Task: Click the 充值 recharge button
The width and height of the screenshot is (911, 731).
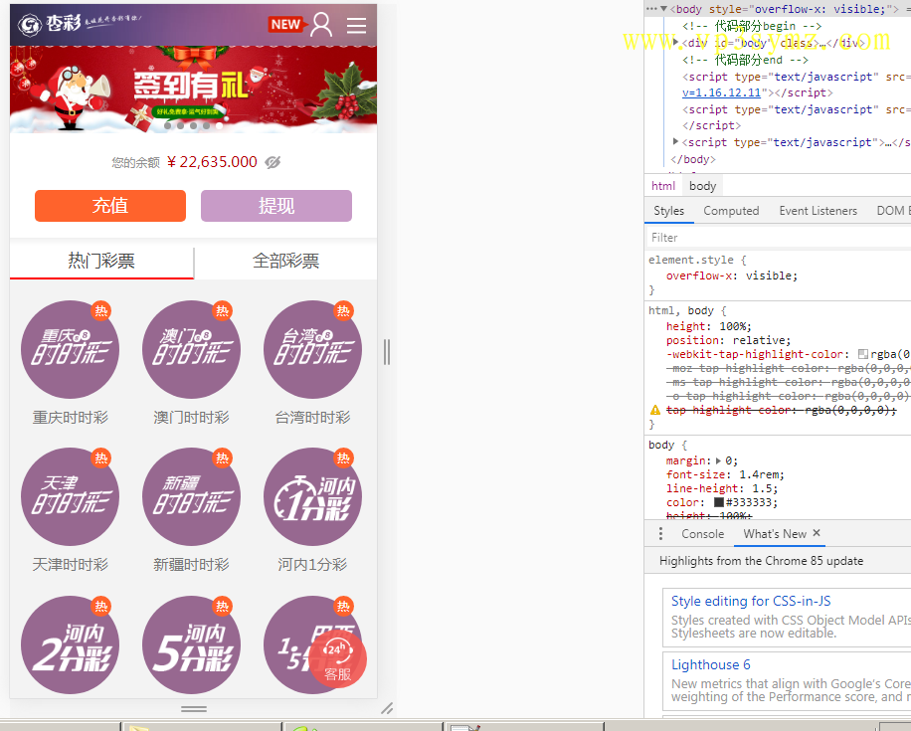Action: point(110,206)
